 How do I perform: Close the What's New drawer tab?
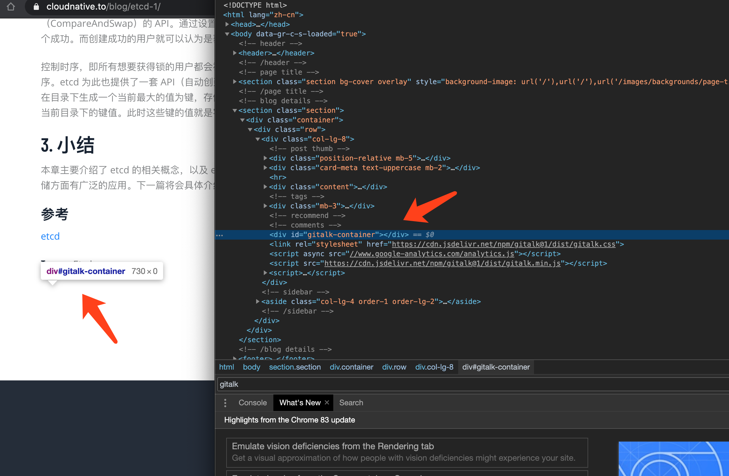tap(327, 402)
